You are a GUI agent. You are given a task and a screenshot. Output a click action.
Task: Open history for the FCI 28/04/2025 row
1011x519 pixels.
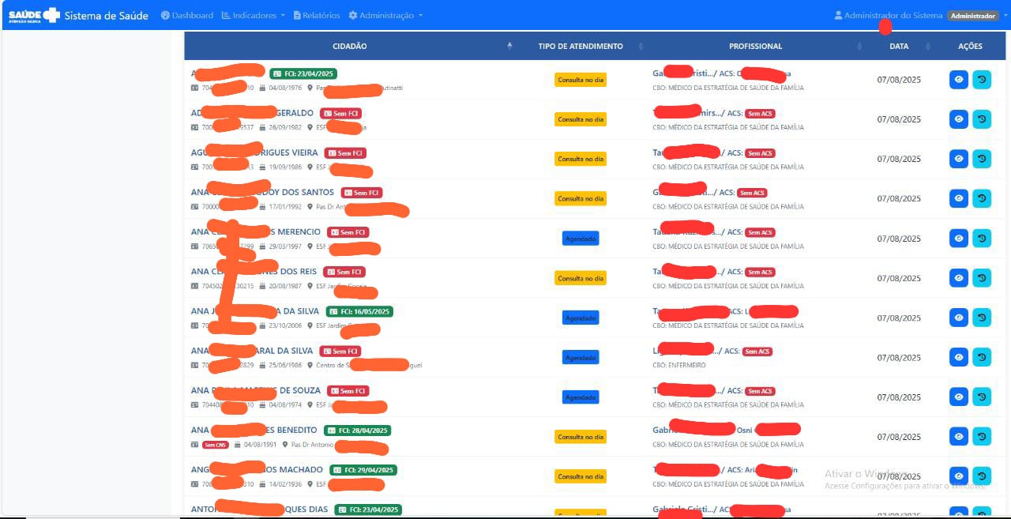[982, 436]
